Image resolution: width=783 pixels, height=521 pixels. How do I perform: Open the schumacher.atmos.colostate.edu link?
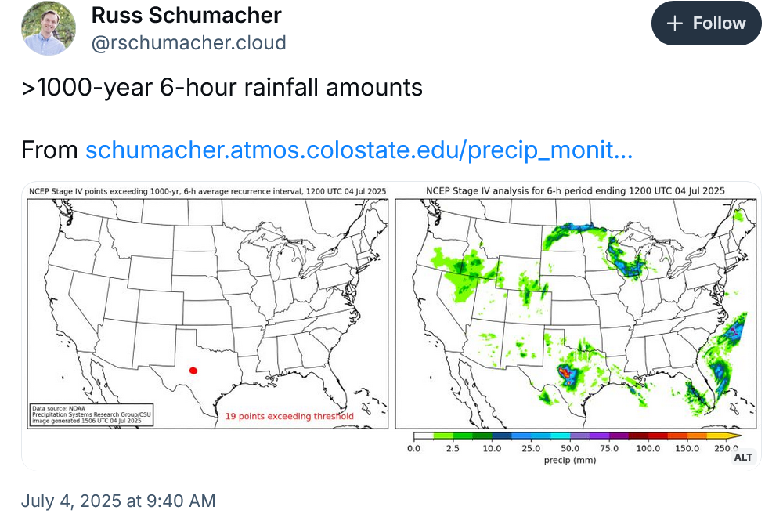point(359,150)
